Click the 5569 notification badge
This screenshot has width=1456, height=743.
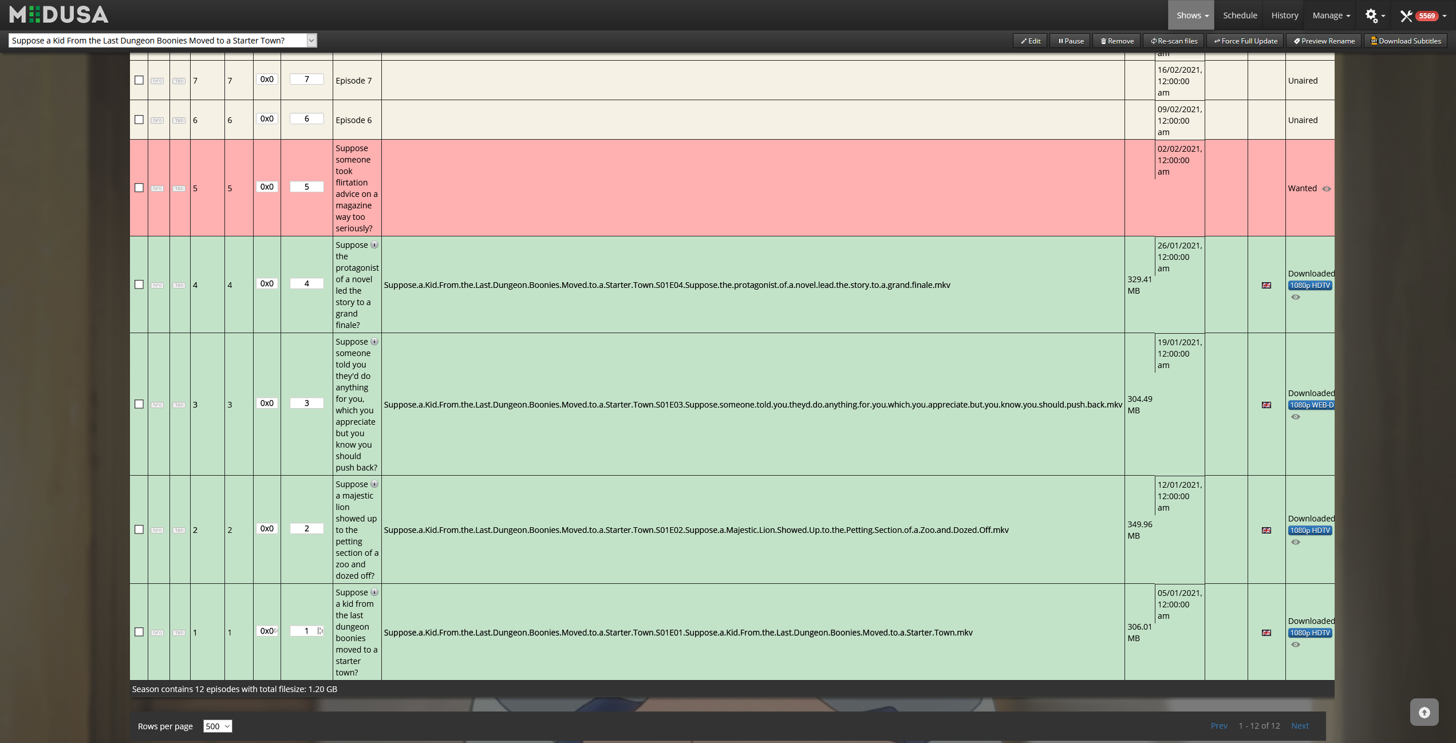point(1426,16)
